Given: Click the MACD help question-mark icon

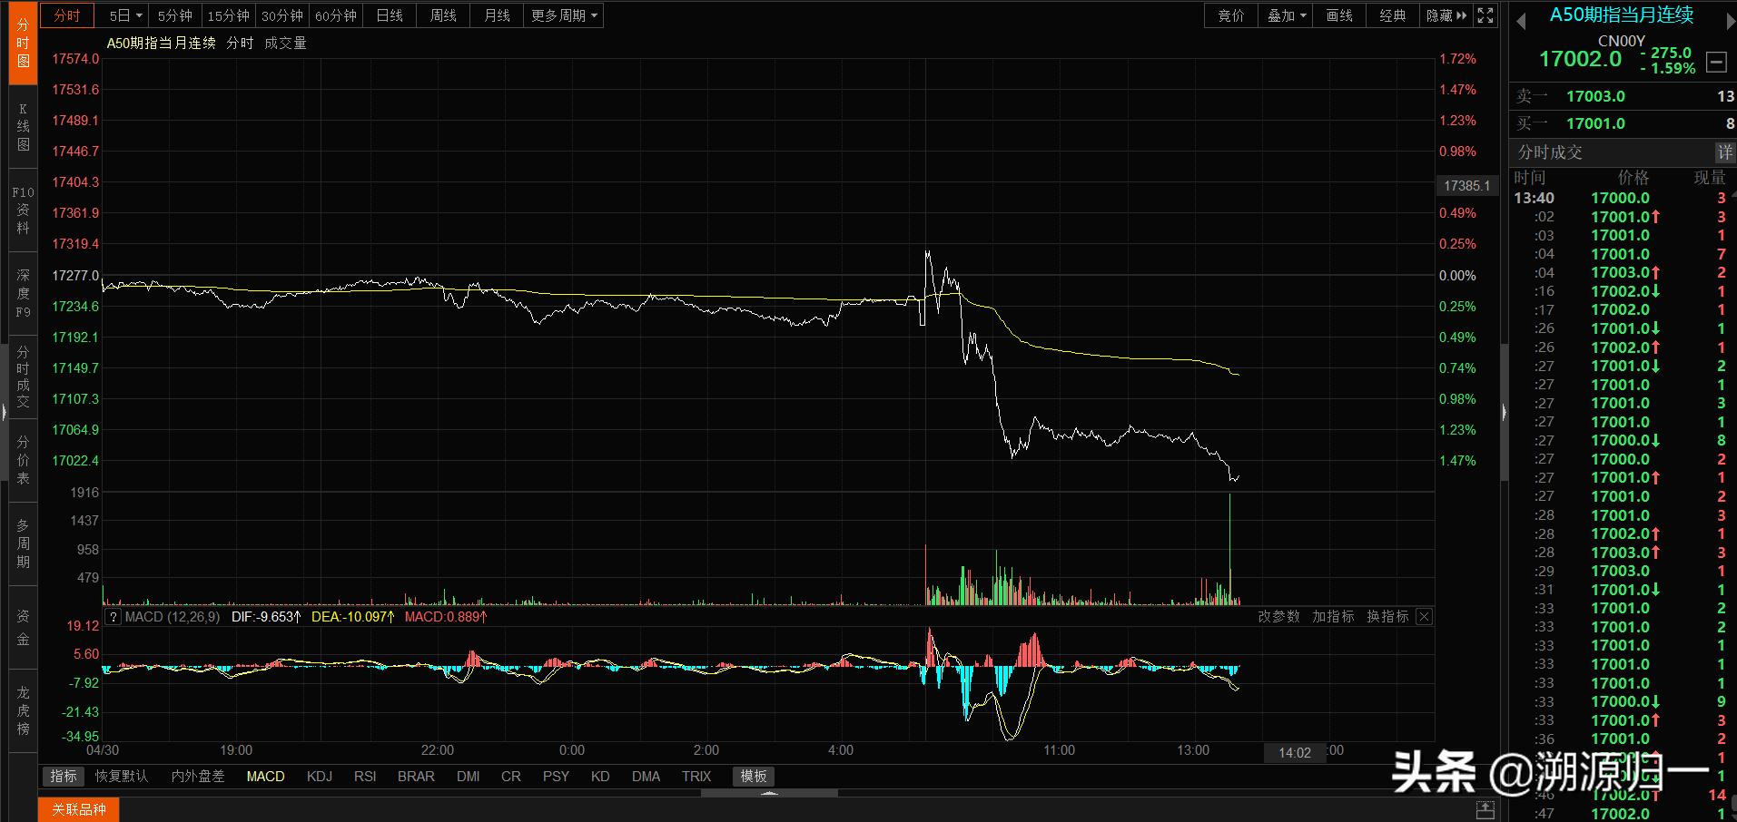Looking at the screenshot, I should click(113, 617).
